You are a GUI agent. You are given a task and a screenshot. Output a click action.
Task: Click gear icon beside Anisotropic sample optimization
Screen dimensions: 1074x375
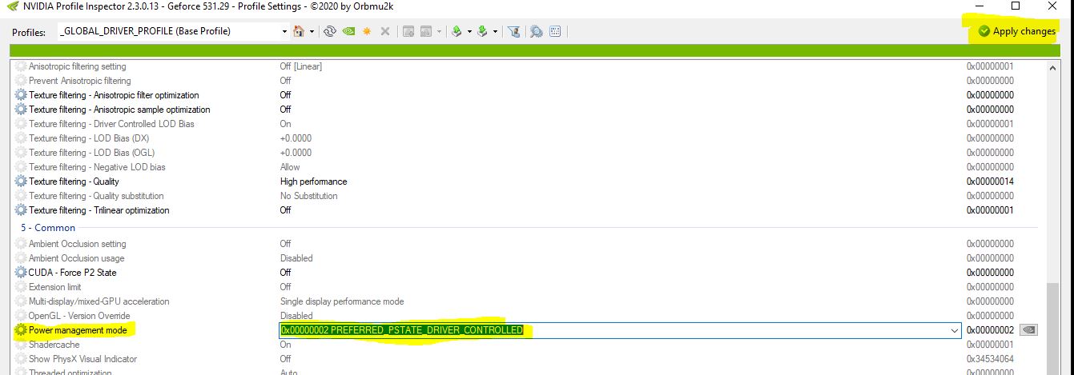[x=21, y=110]
